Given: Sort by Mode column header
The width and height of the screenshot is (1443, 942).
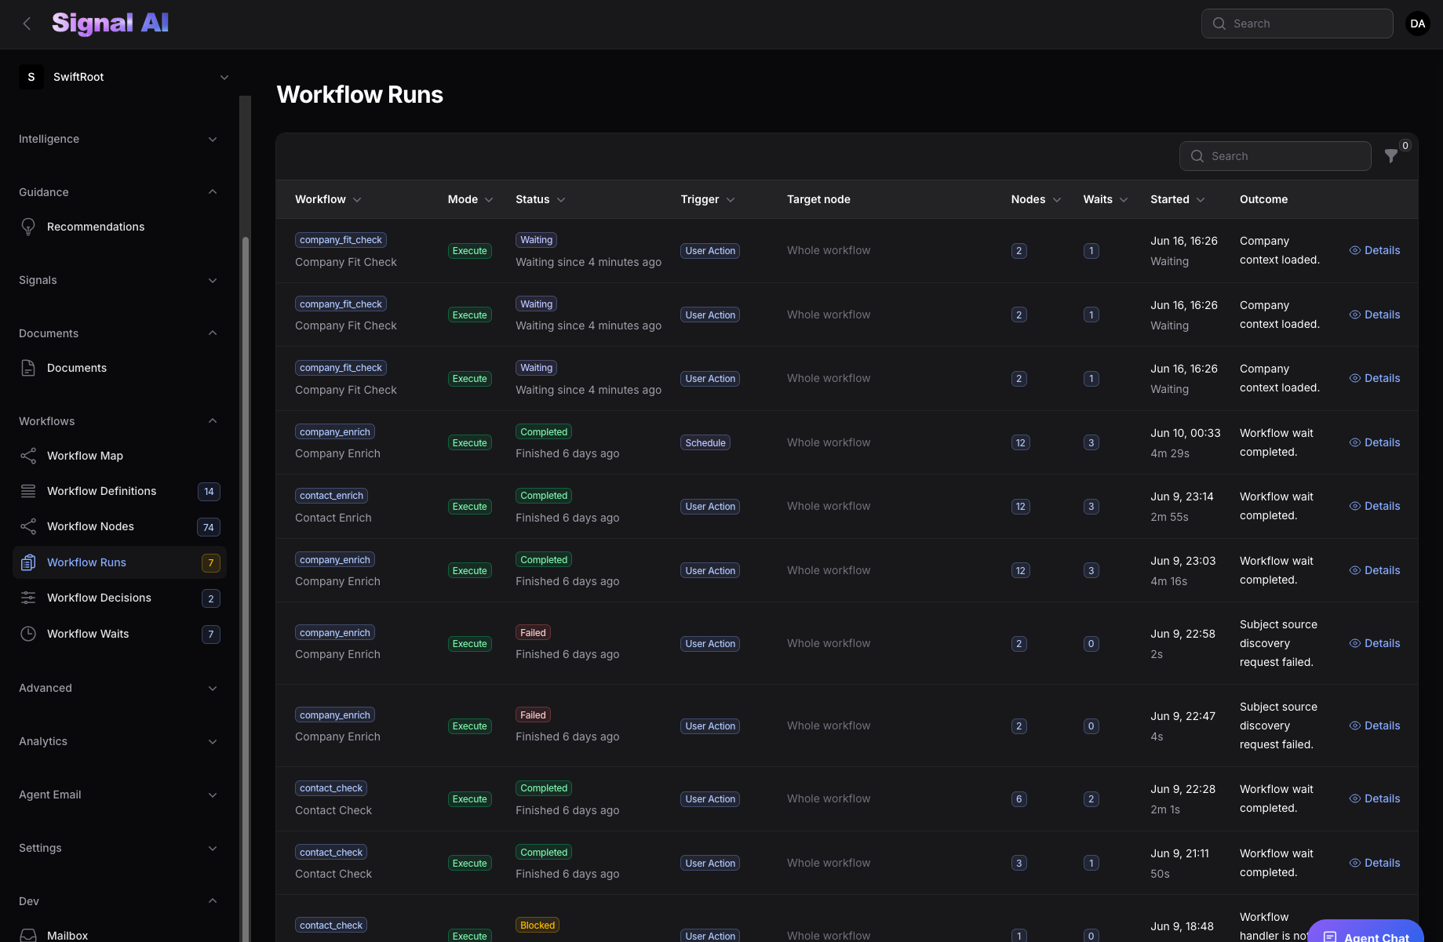Looking at the screenshot, I should tap(470, 199).
